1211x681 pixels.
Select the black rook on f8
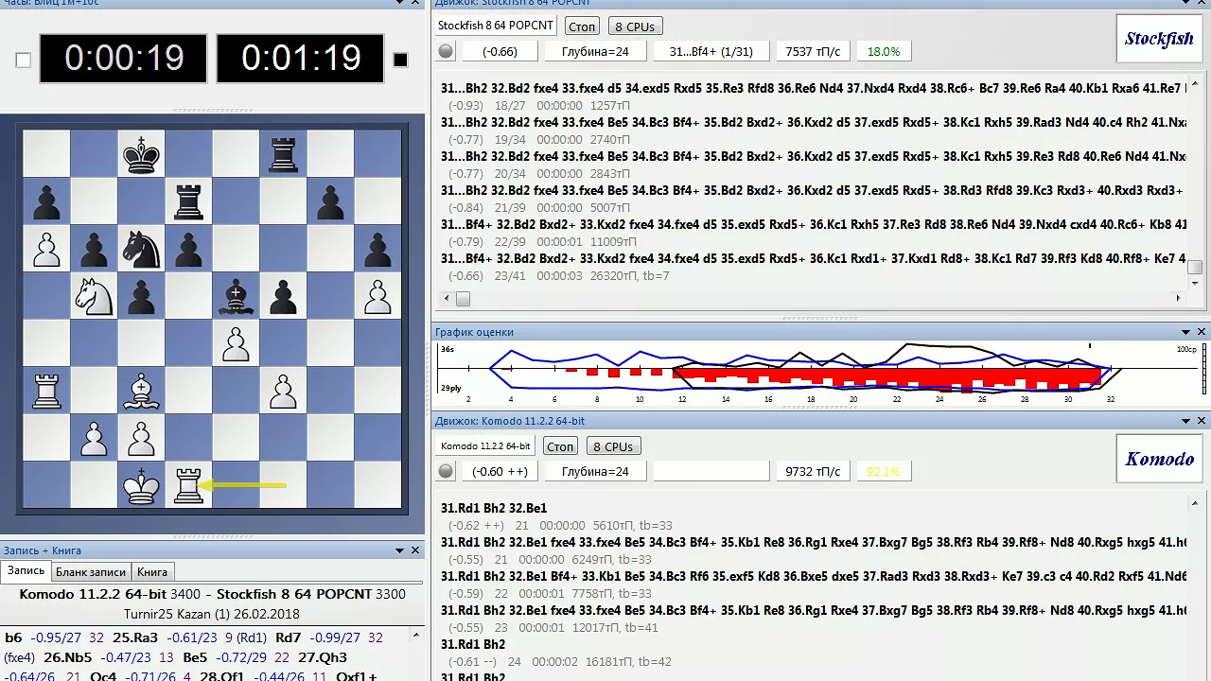pyautogui.click(x=283, y=154)
